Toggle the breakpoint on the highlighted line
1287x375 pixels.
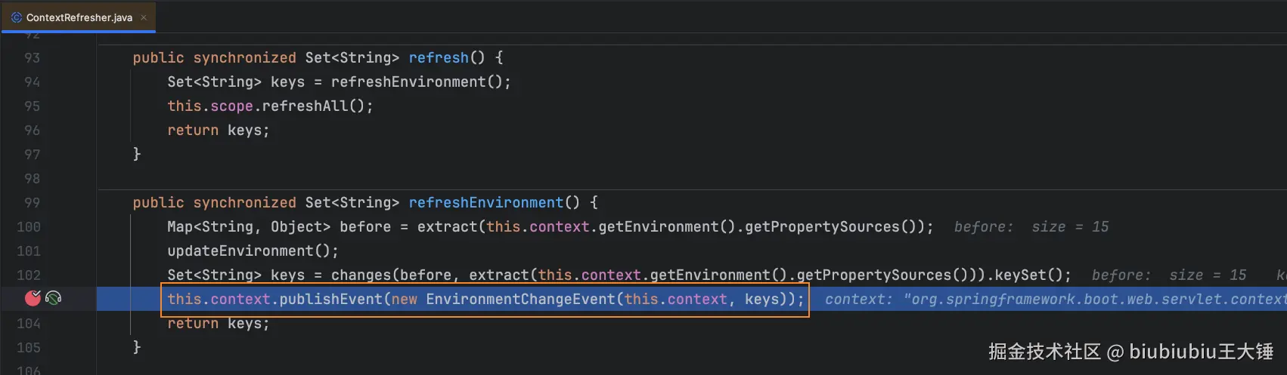[x=33, y=298]
